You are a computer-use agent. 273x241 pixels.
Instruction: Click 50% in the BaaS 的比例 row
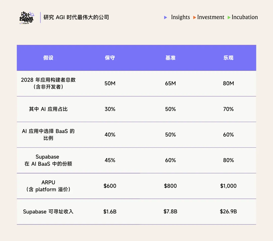pos(170,135)
